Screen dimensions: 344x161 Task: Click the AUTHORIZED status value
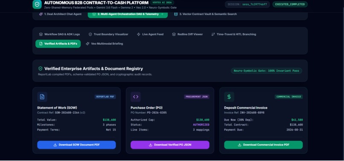point(201,125)
